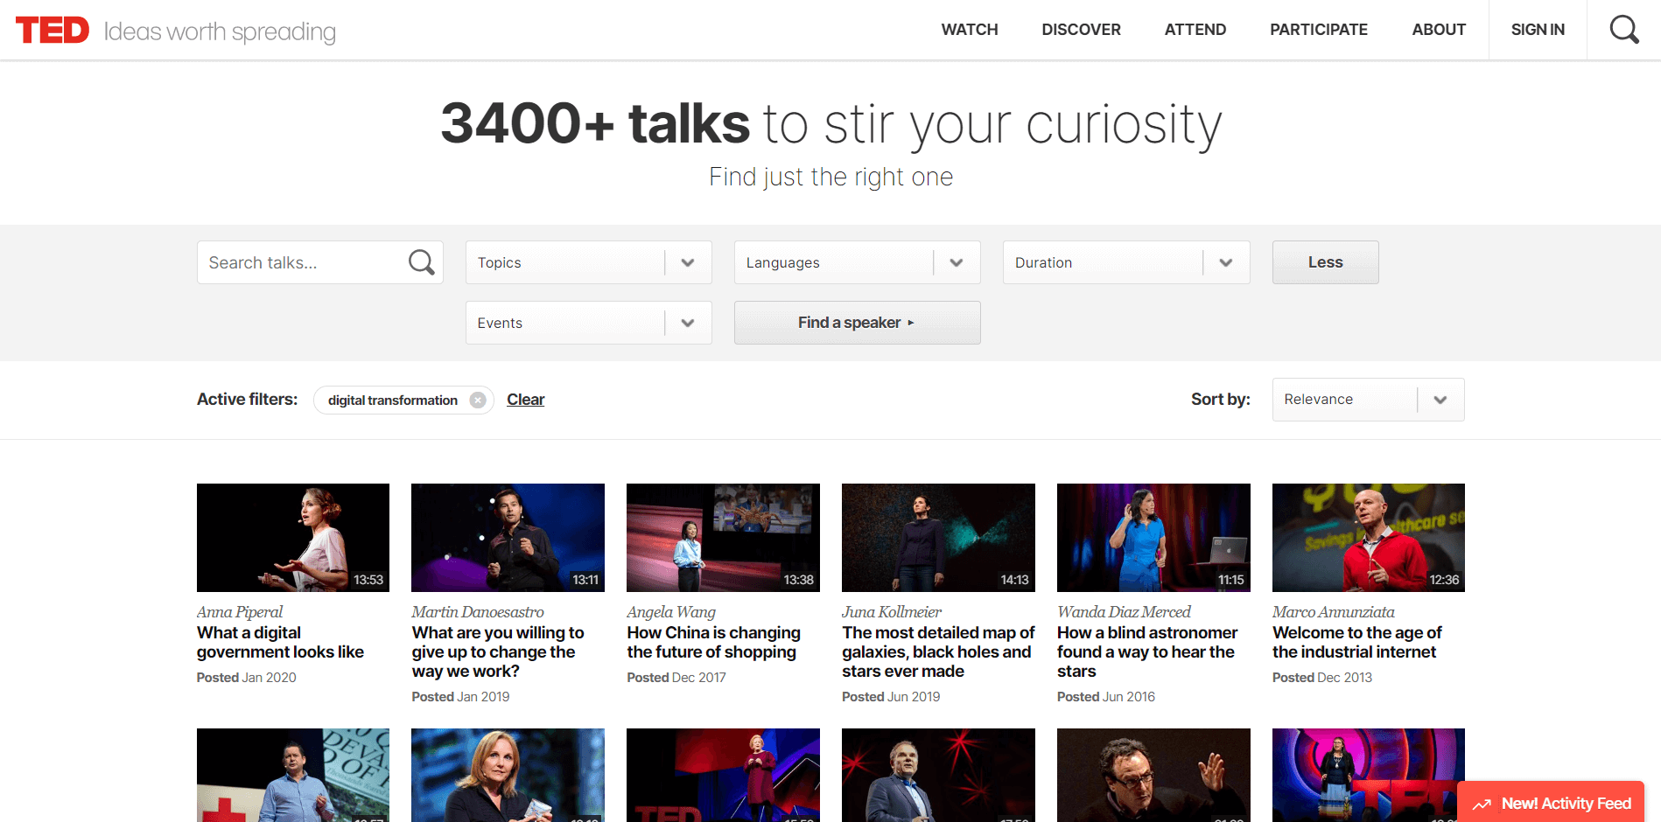
Task: Click the TED logo to return home
Action: pyautogui.click(x=53, y=29)
